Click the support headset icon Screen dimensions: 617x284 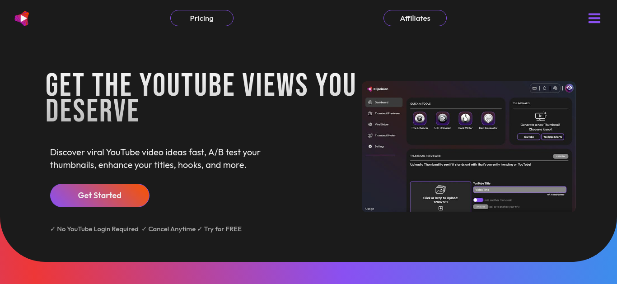[555, 88]
